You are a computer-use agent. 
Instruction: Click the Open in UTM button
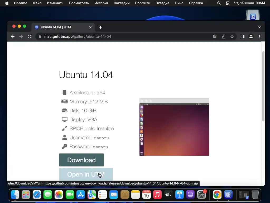pos(86,174)
